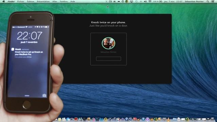Image resolution: width=217 pixels, height=122 pixels.
Task: Click the password field in Knock window
Action: [x=108, y=59]
